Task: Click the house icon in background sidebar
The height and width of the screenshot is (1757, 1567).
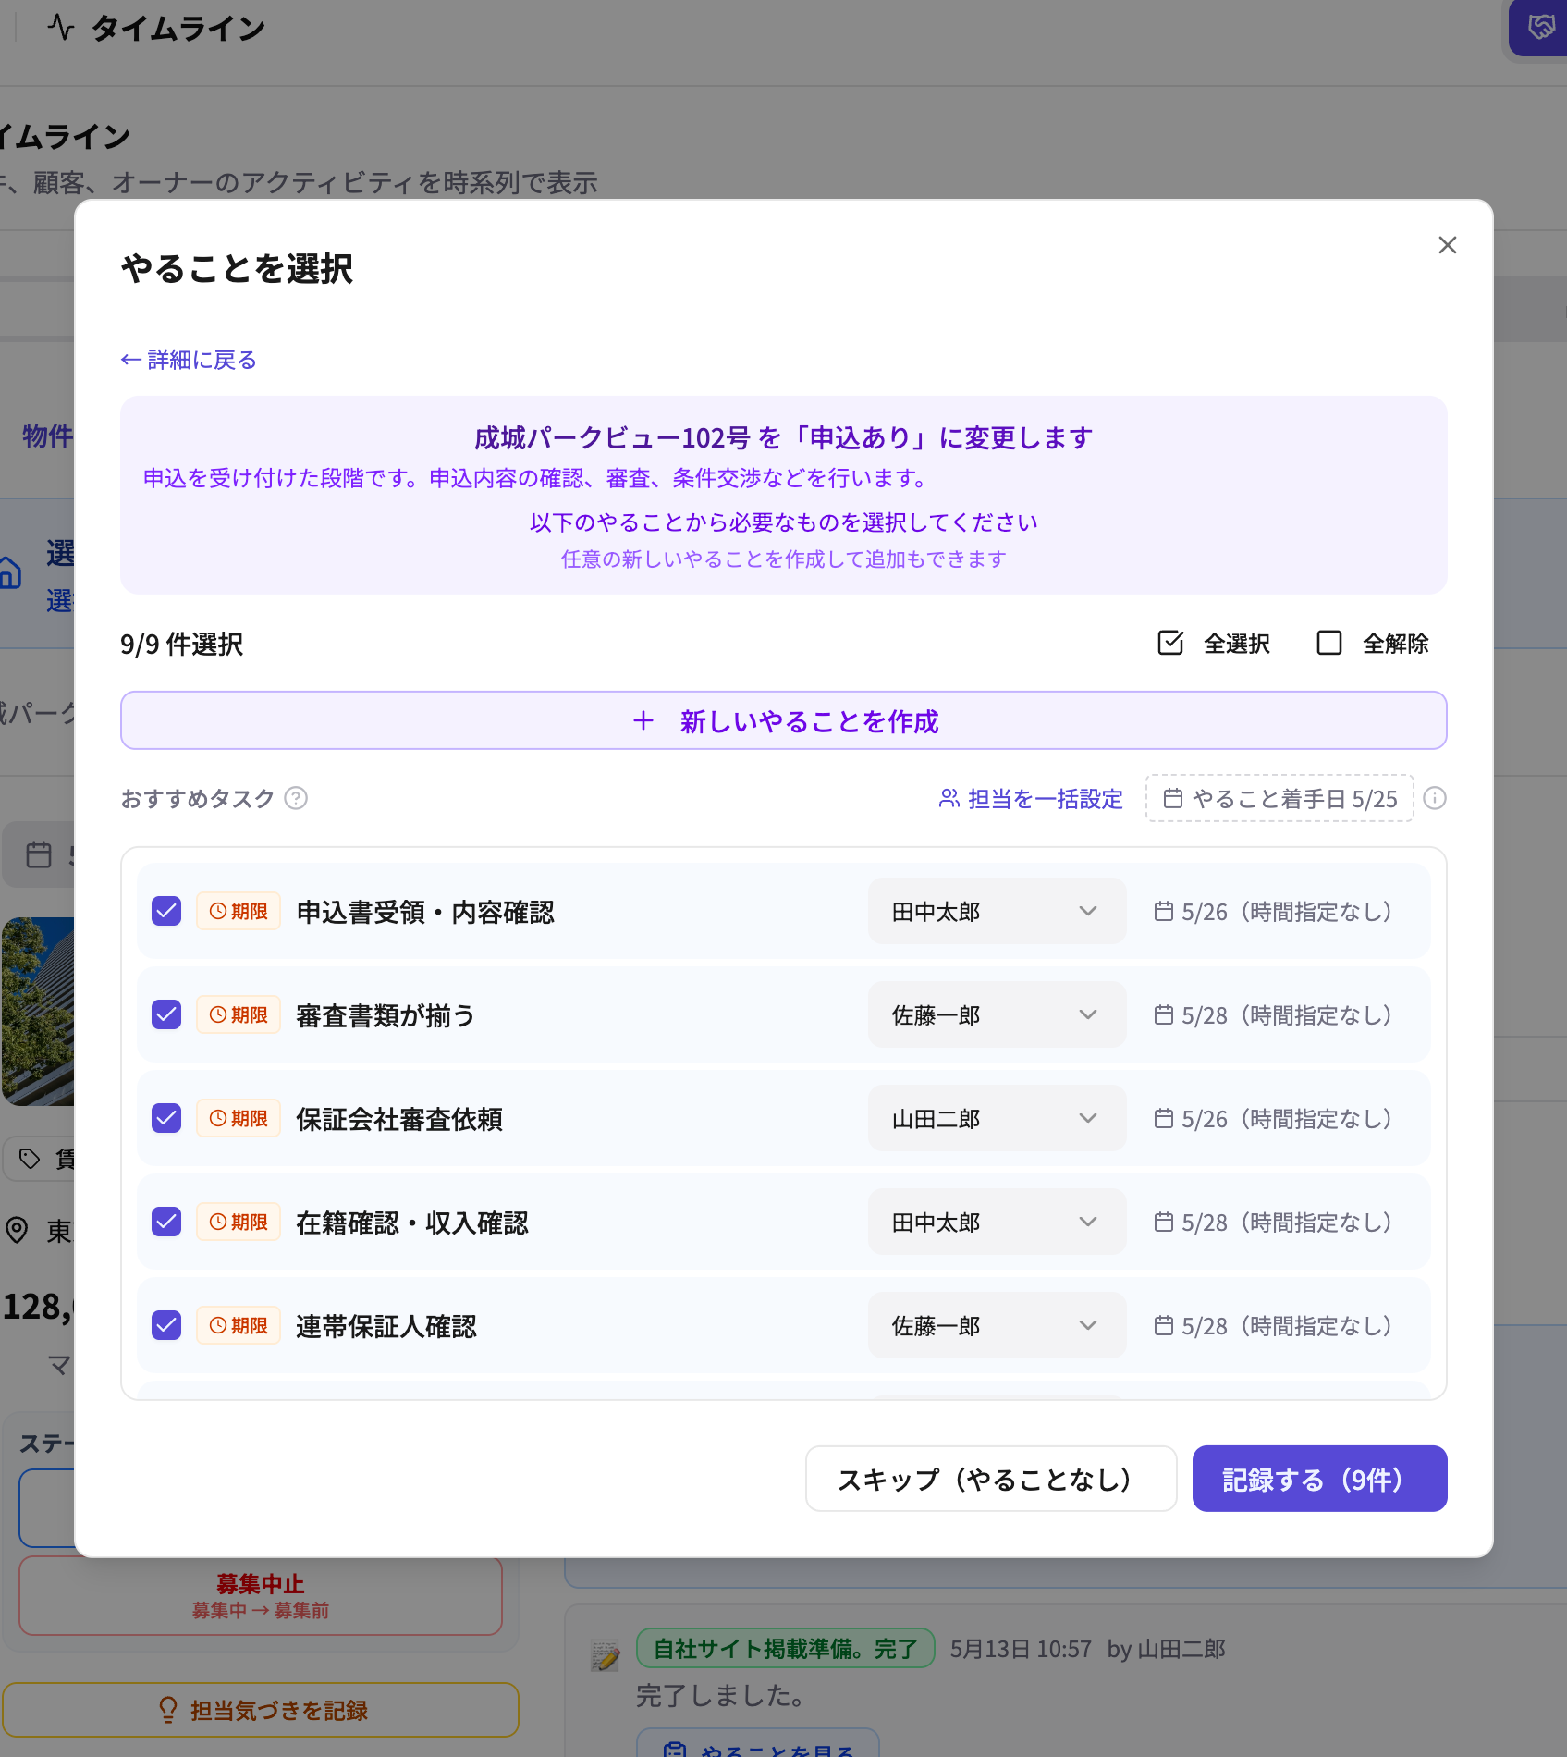Action: tap(9, 571)
